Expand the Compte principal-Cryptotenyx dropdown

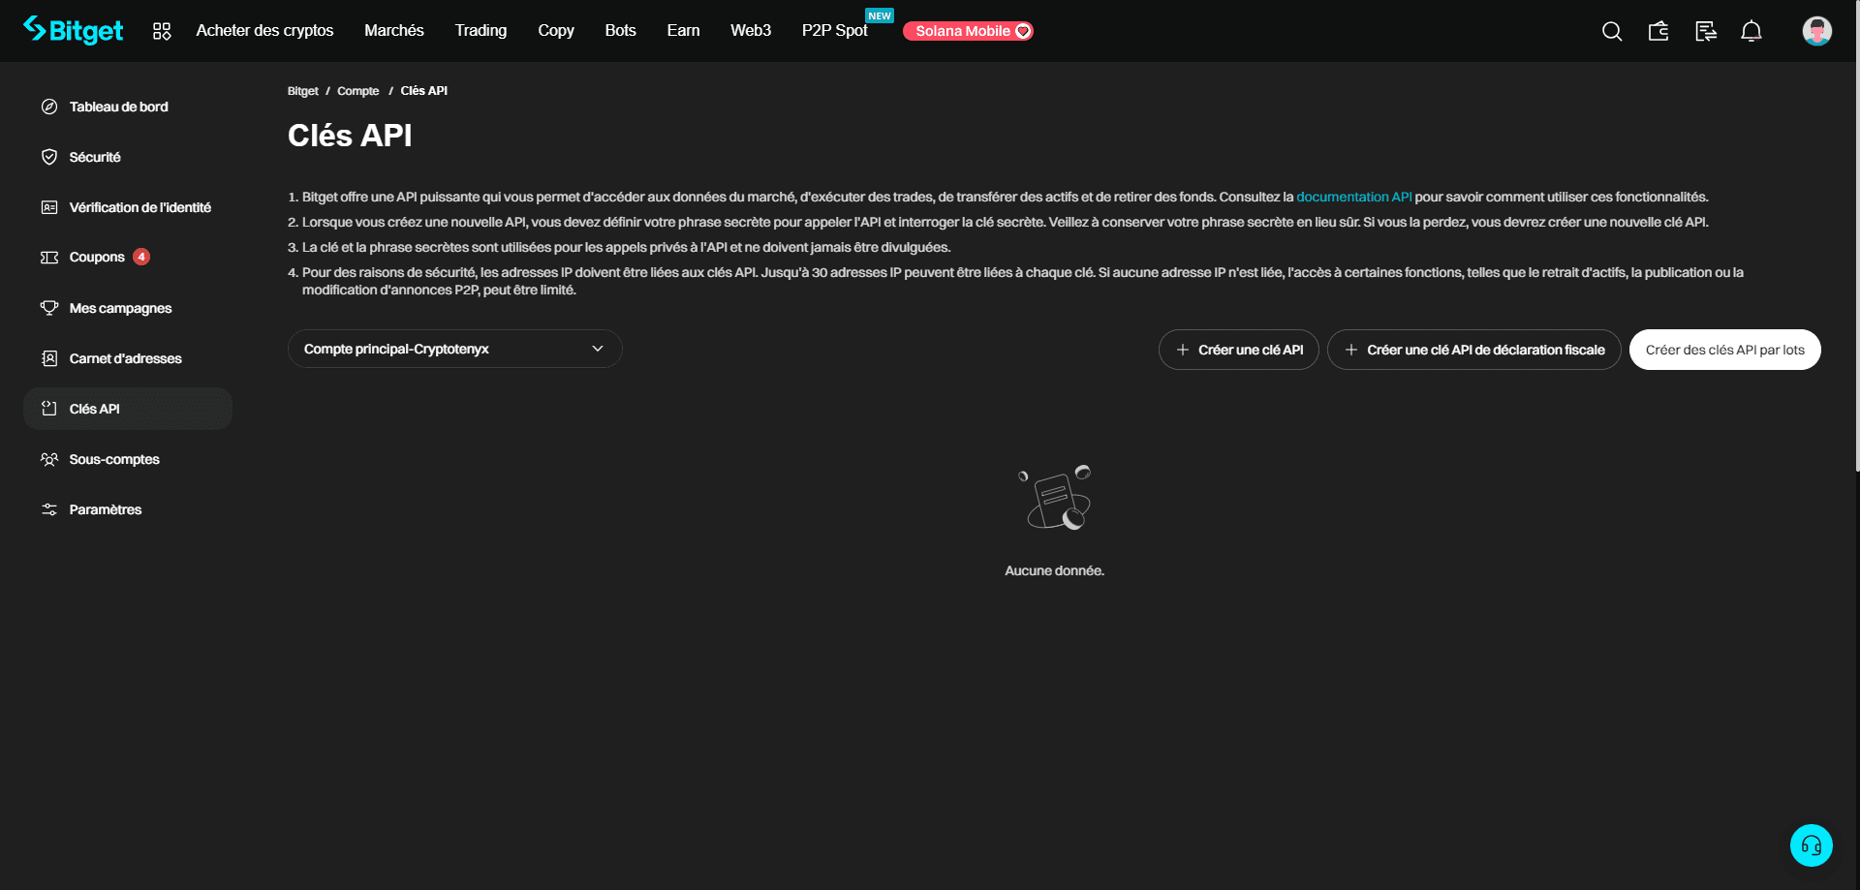pyautogui.click(x=454, y=349)
